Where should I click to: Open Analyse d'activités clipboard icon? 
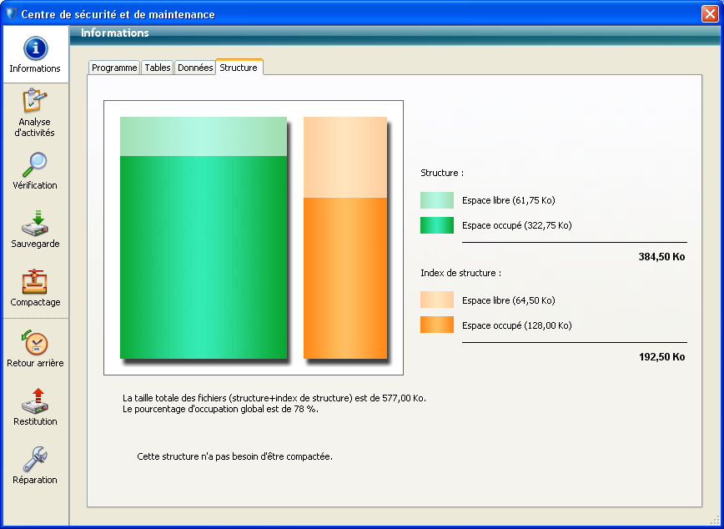(x=35, y=100)
